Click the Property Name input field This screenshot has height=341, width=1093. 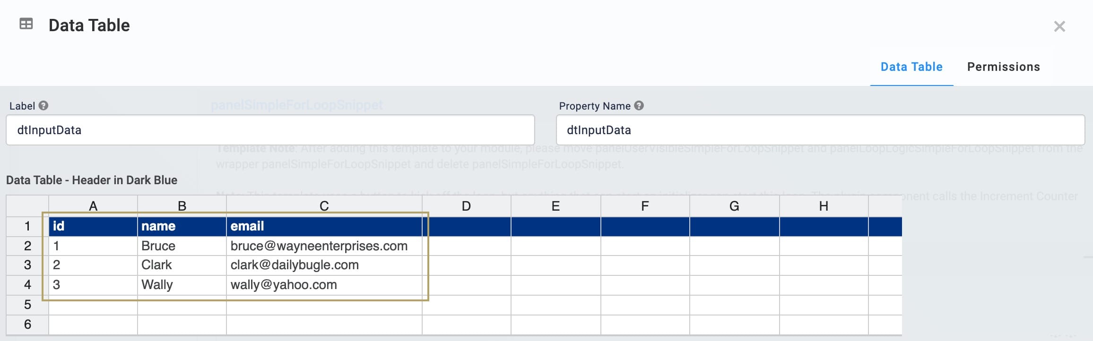coord(820,130)
